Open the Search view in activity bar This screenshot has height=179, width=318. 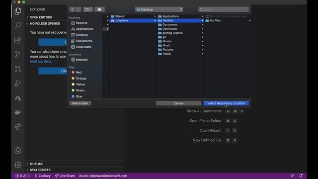tap(18, 25)
